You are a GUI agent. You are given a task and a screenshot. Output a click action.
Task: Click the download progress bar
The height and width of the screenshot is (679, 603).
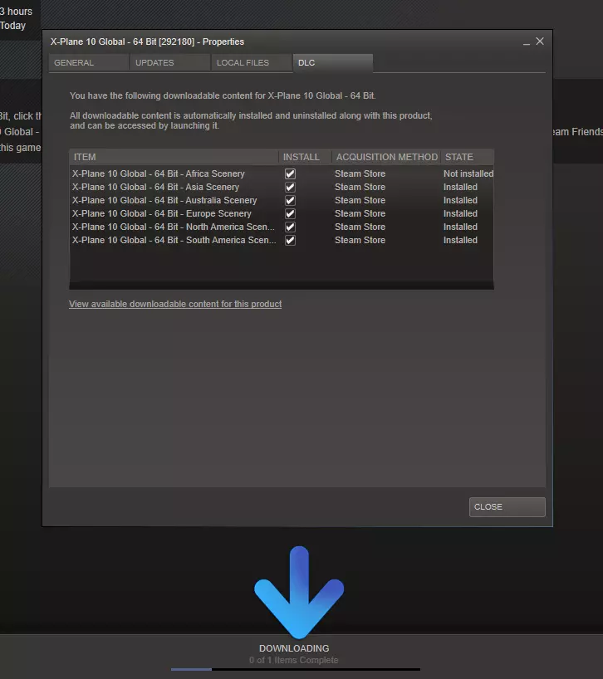296,670
